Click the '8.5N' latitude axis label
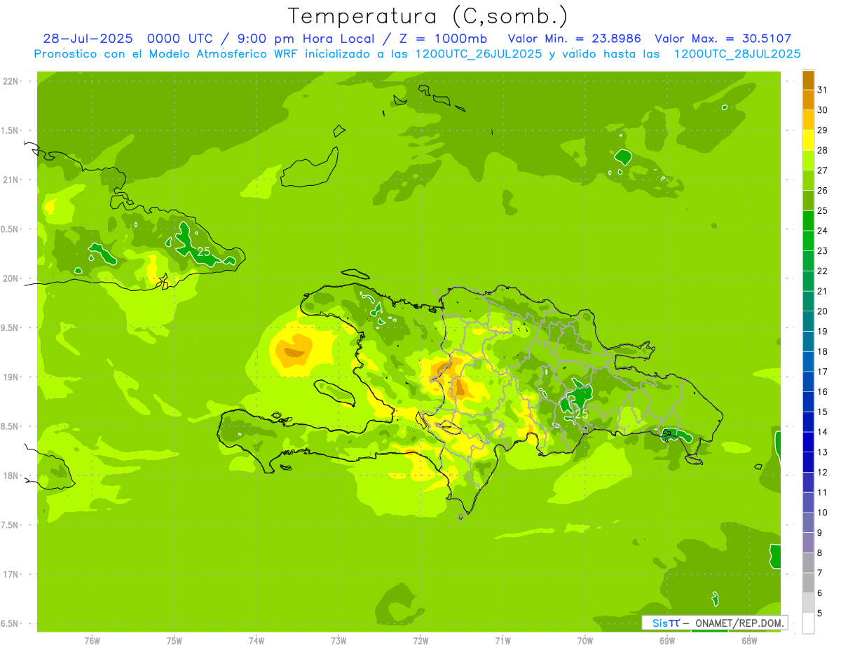This screenshot has height=650, width=841. click(10, 426)
